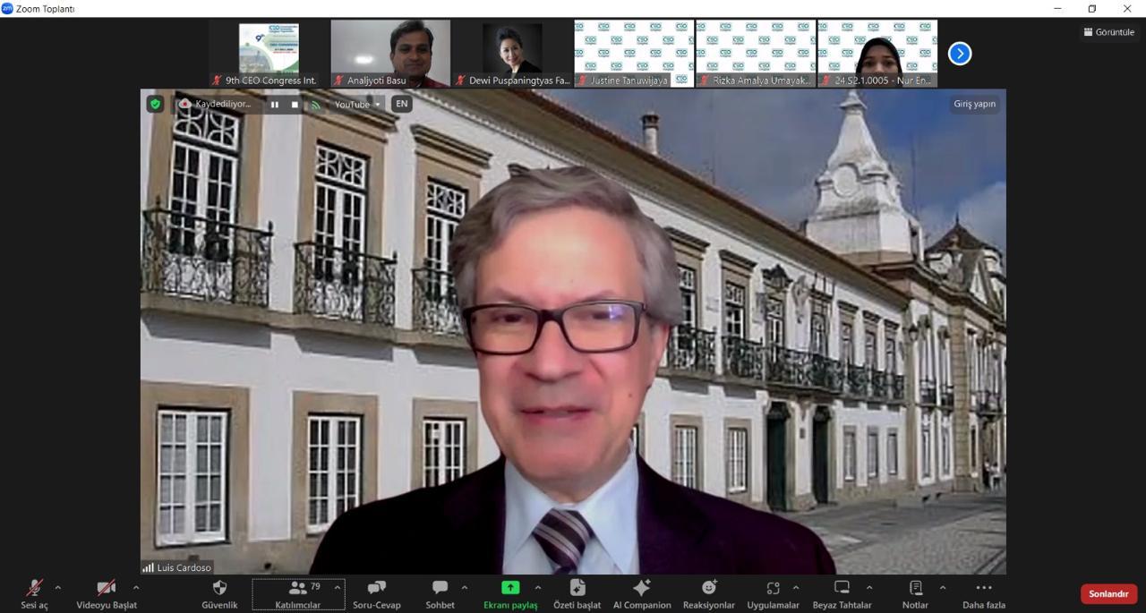Open Beyaz Tahtalar whiteboards

pos(842,588)
